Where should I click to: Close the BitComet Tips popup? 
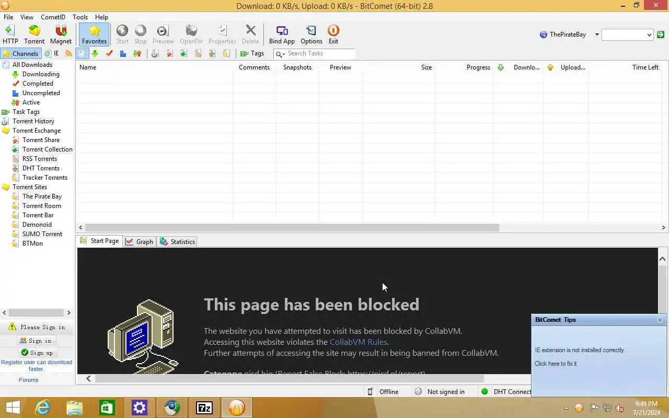pyautogui.click(x=660, y=320)
